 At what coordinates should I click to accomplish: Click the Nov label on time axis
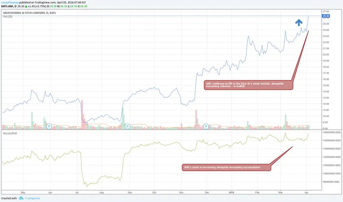pyautogui.click(x=181, y=192)
